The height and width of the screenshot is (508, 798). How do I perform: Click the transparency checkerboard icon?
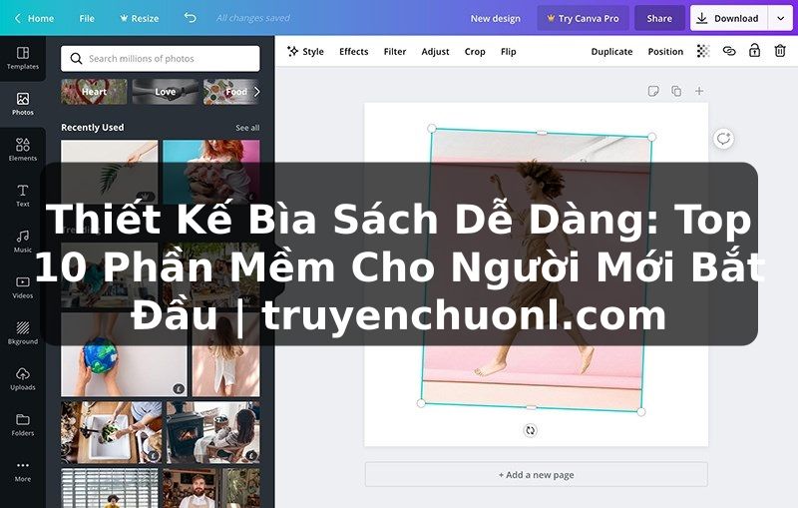pos(703,51)
